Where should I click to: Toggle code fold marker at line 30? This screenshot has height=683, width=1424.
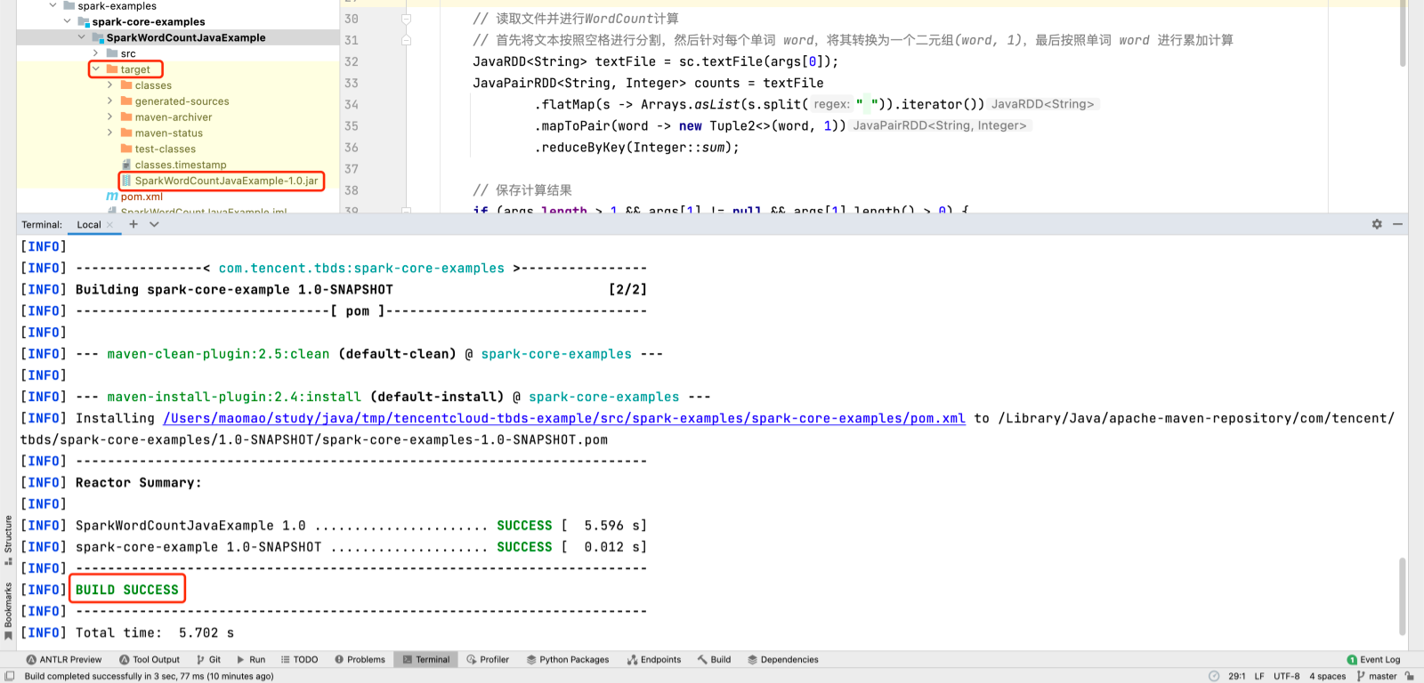406,19
